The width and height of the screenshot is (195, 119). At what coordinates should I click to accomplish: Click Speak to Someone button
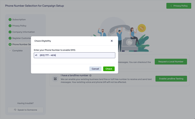pos(26,110)
